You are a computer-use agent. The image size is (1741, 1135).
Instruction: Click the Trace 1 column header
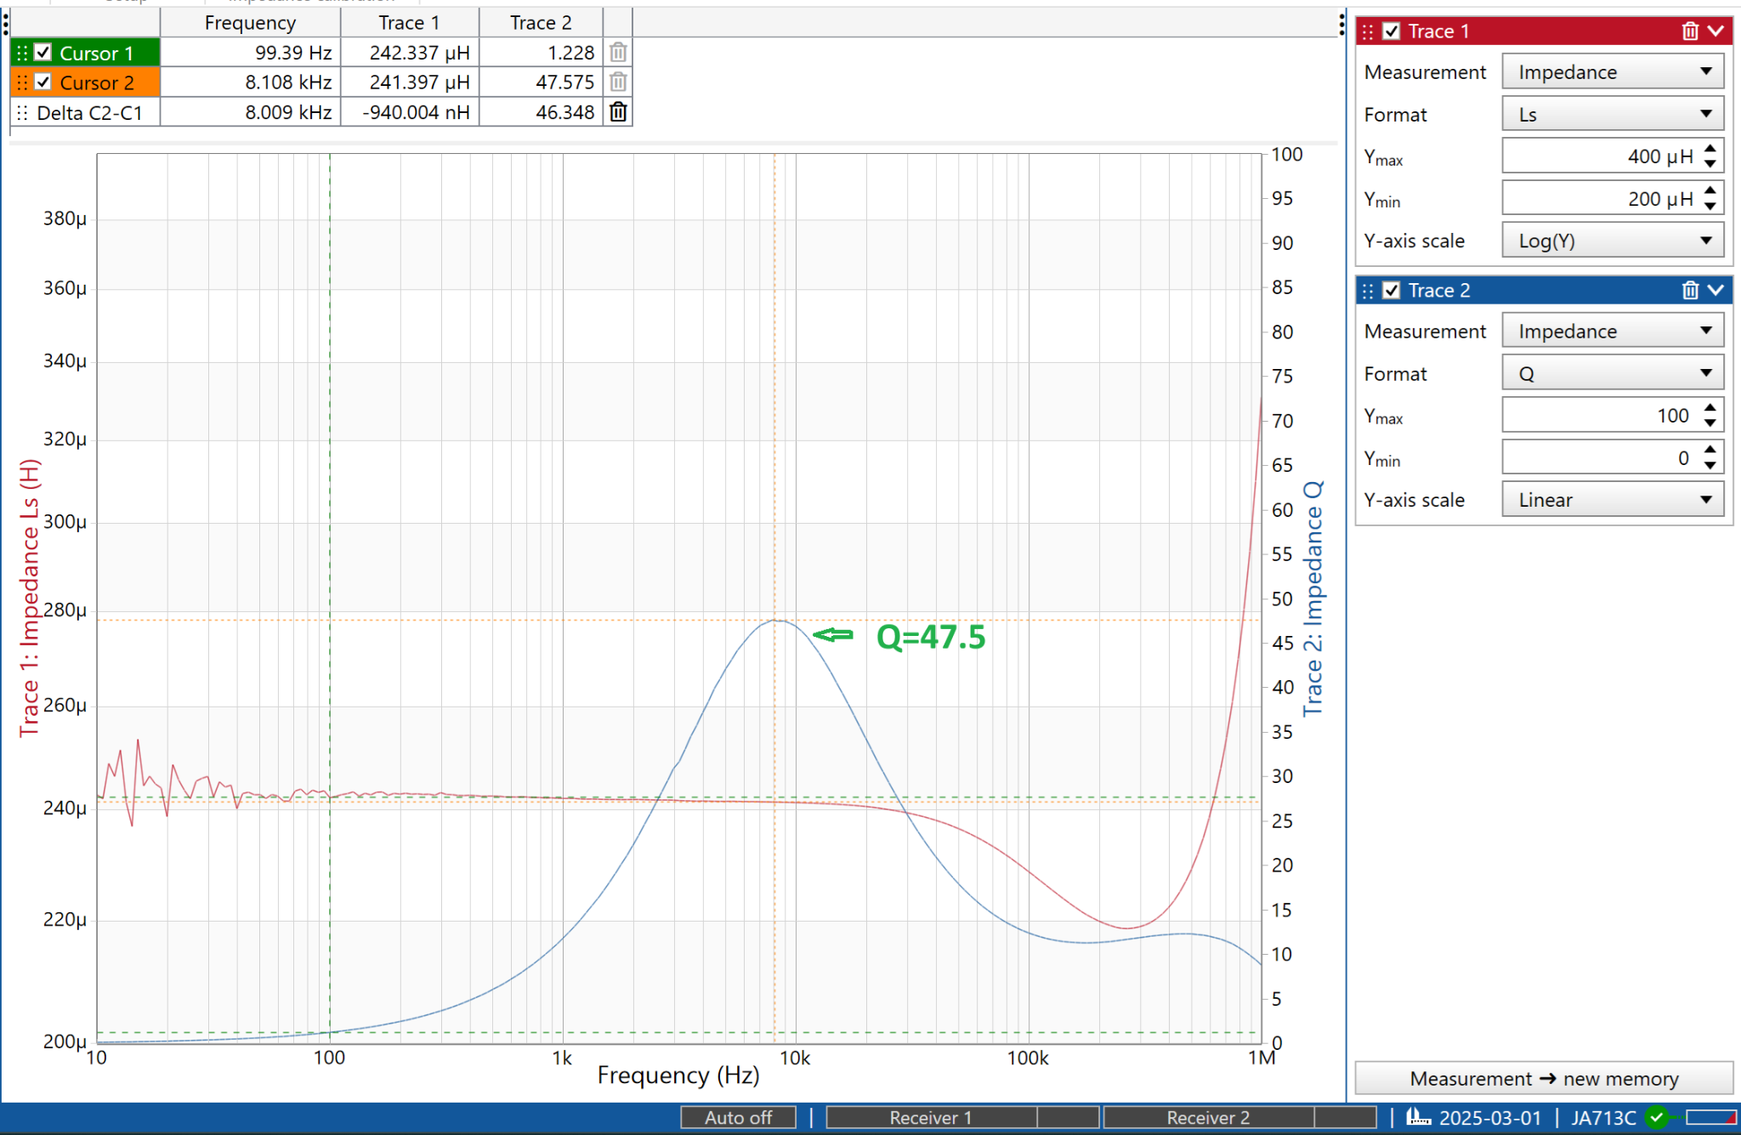click(410, 23)
